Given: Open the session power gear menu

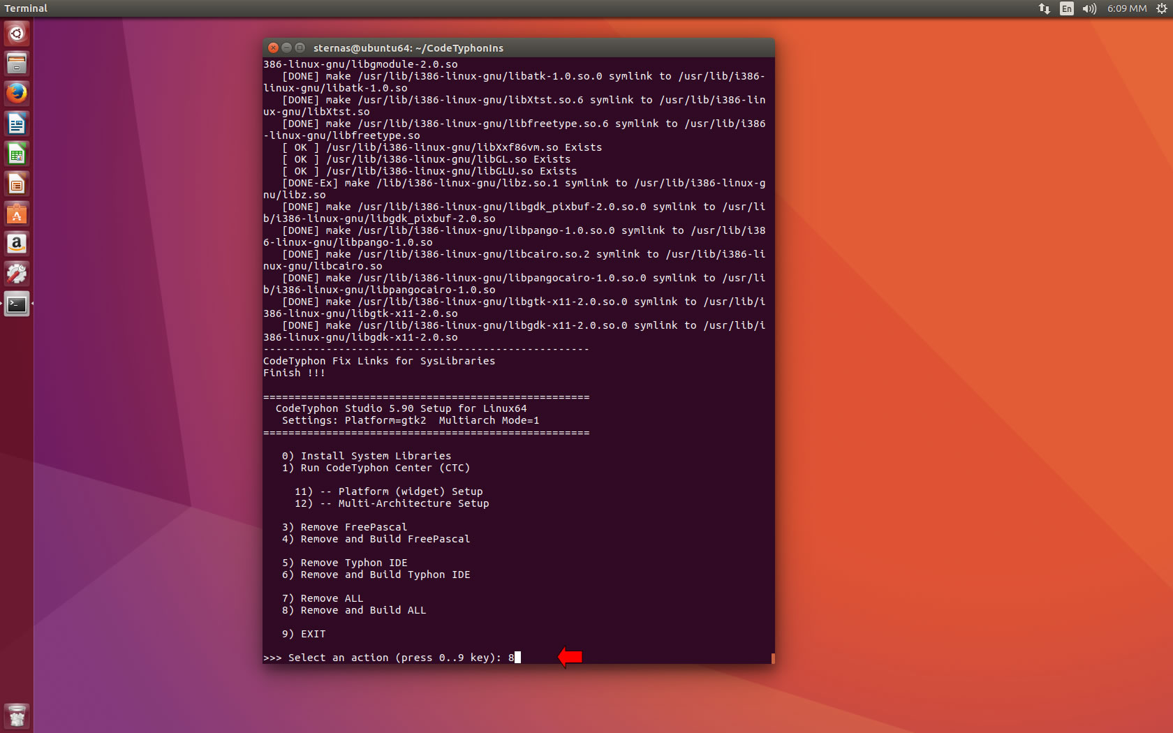Looking at the screenshot, I should 1161,8.
